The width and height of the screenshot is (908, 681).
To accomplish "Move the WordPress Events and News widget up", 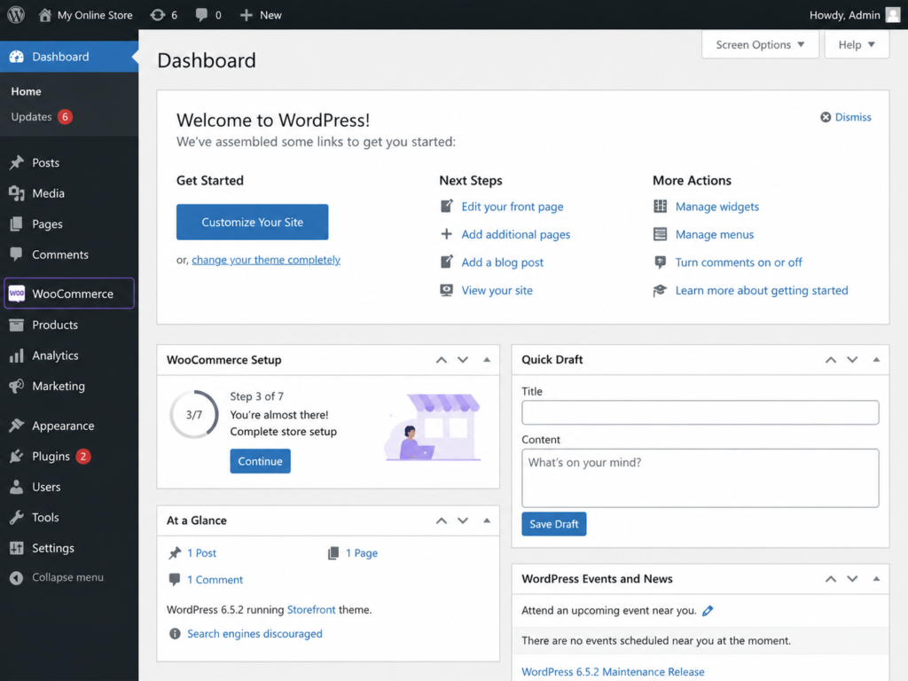I will (831, 578).
